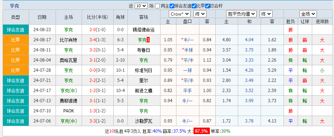Click the date 24-07-10 cell
Image resolution: width=334 pixels, height=137 pixels.
click(x=42, y=111)
